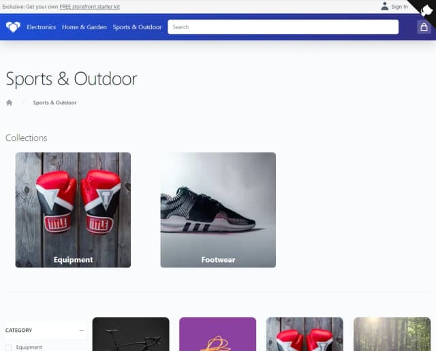Click the Footwear card label text

pyautogui.click(x=218, y=260)
